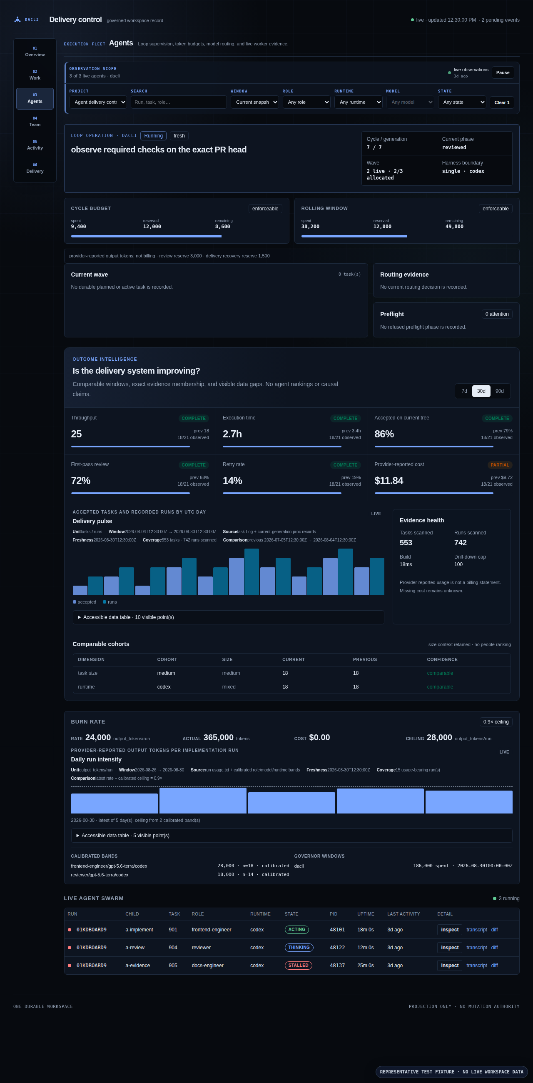Open the Work section
The image size is (533, 1083).
pyautogui.click(x=35, y=75)
